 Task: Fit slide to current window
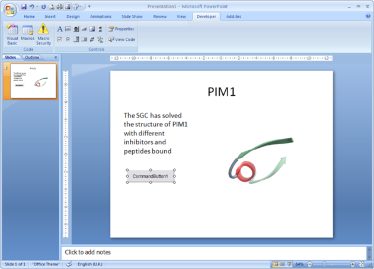(x=362, y=264)
